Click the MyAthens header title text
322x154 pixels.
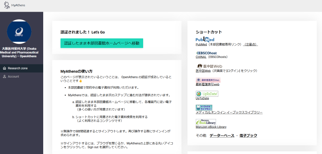tap(18, 5)
